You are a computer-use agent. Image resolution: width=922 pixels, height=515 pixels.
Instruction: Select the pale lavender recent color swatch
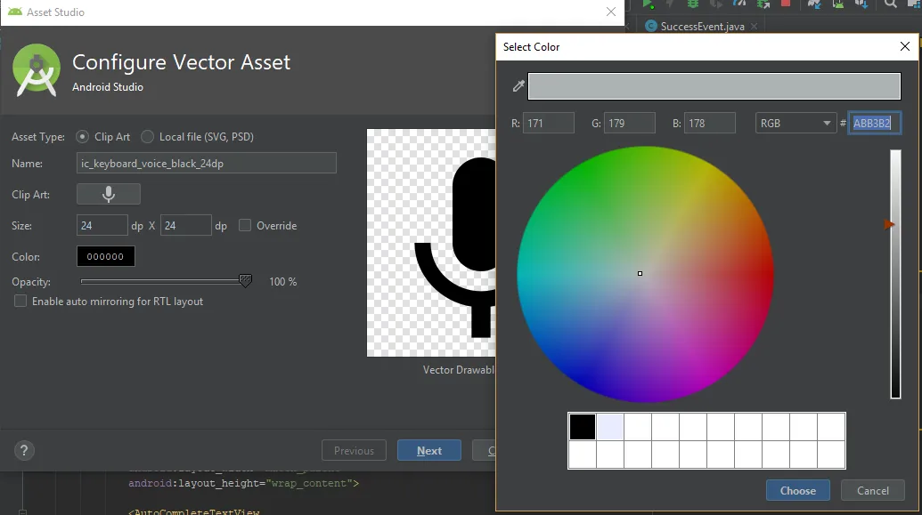coord(610,427)
